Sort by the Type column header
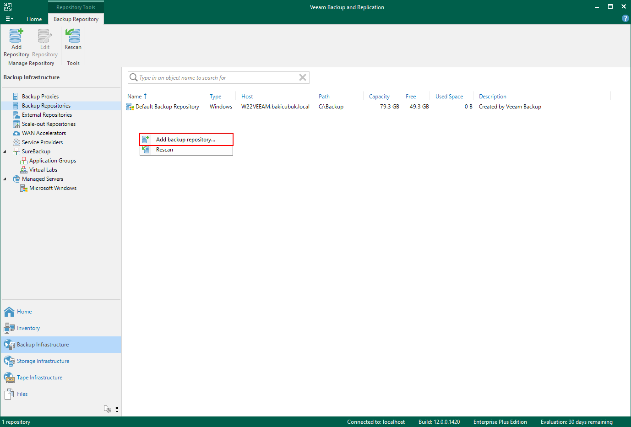631x427 pixels. [215, 97]
